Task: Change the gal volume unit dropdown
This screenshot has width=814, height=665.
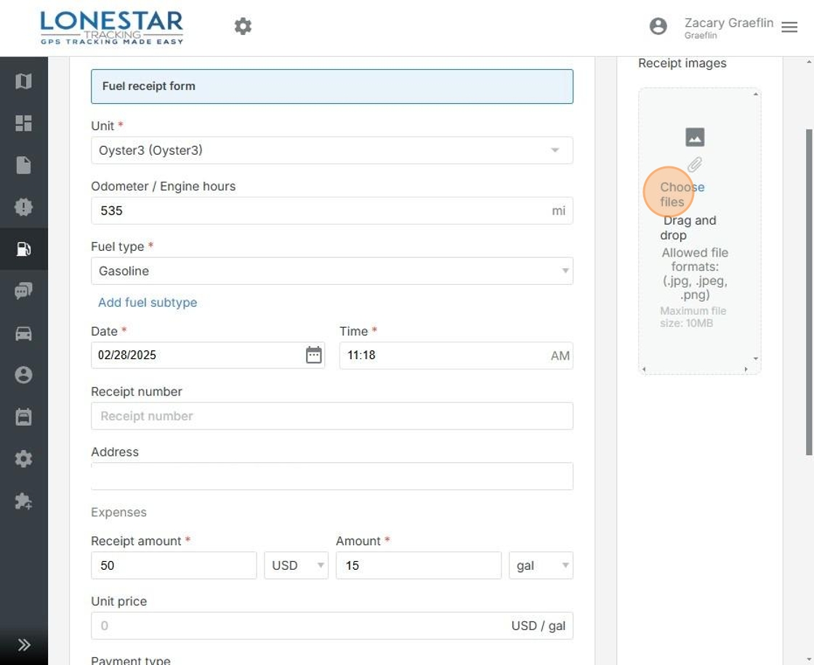Action: coord(541,565)
